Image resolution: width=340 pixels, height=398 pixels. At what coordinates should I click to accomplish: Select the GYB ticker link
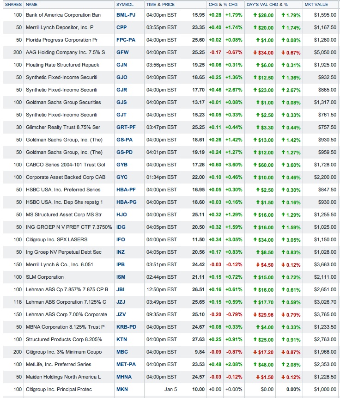(122, 165)
